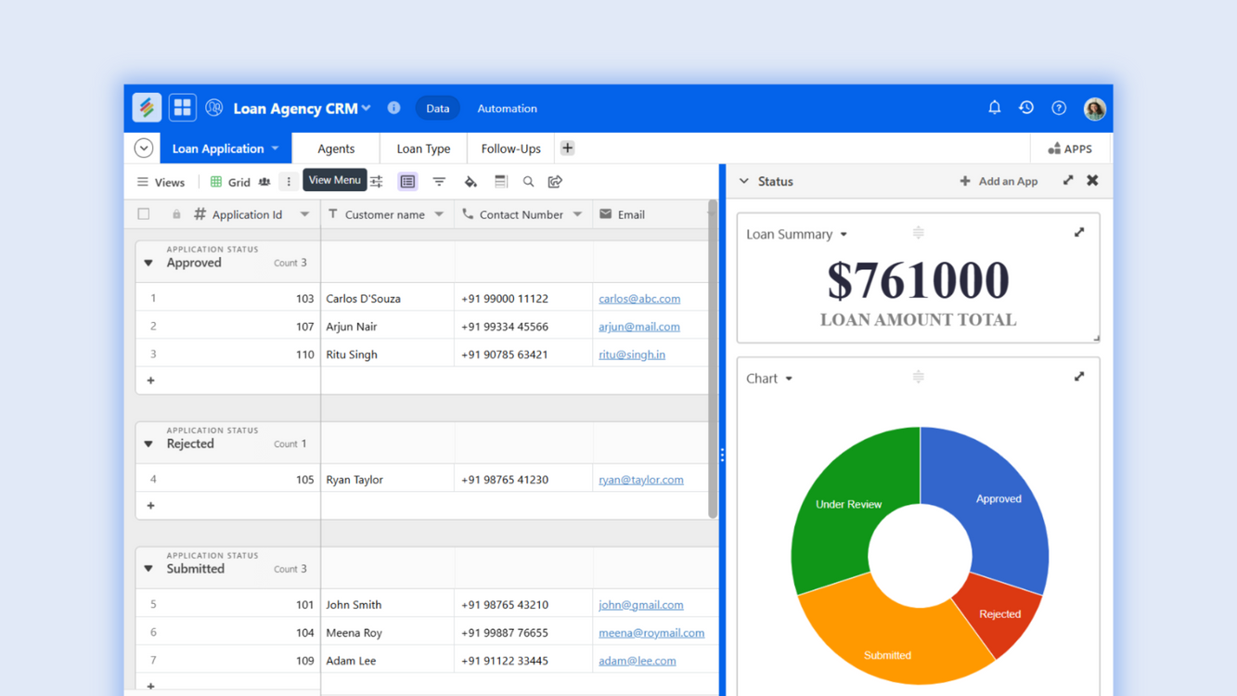This screenshot has width=1237, height=696.
Task: Click the row height icon
Action: (x=501, y=182)
